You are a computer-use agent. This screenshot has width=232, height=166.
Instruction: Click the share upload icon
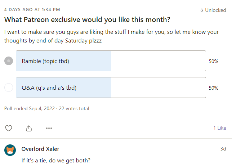click(29, 128)
